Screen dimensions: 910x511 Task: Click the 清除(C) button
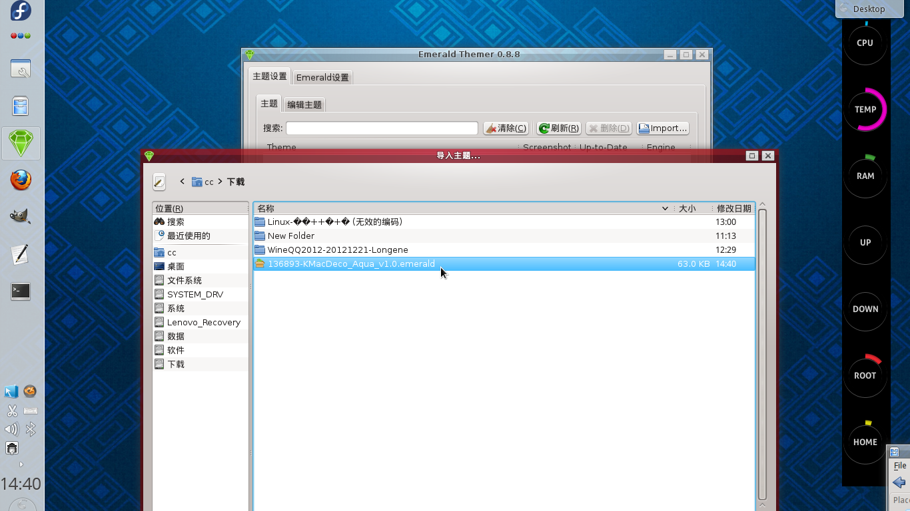[506, 128]
